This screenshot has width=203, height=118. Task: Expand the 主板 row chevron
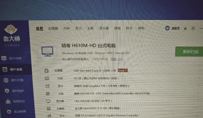[x=199, y=93]
